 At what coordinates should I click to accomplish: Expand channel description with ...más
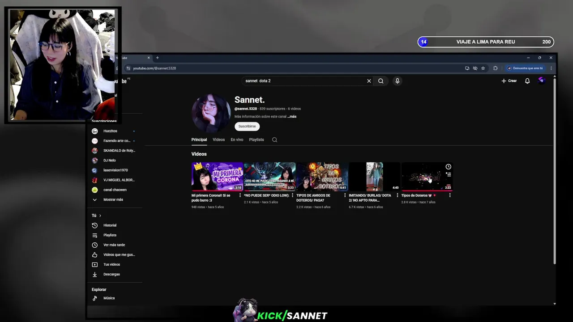[292, 117]
